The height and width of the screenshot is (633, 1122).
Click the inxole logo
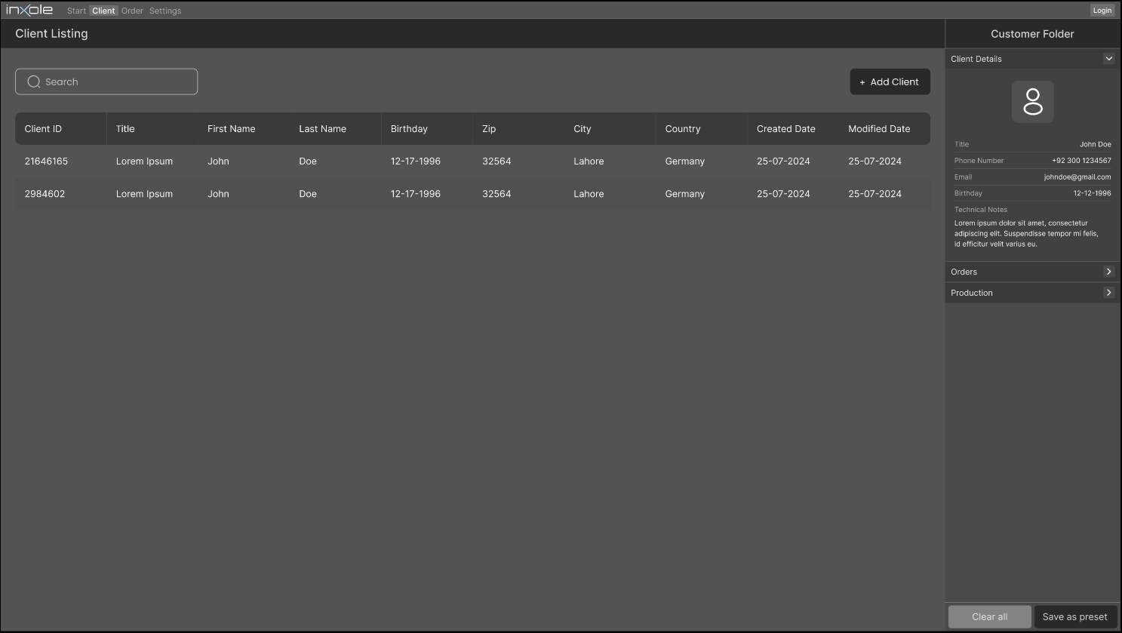click(29, 10)
